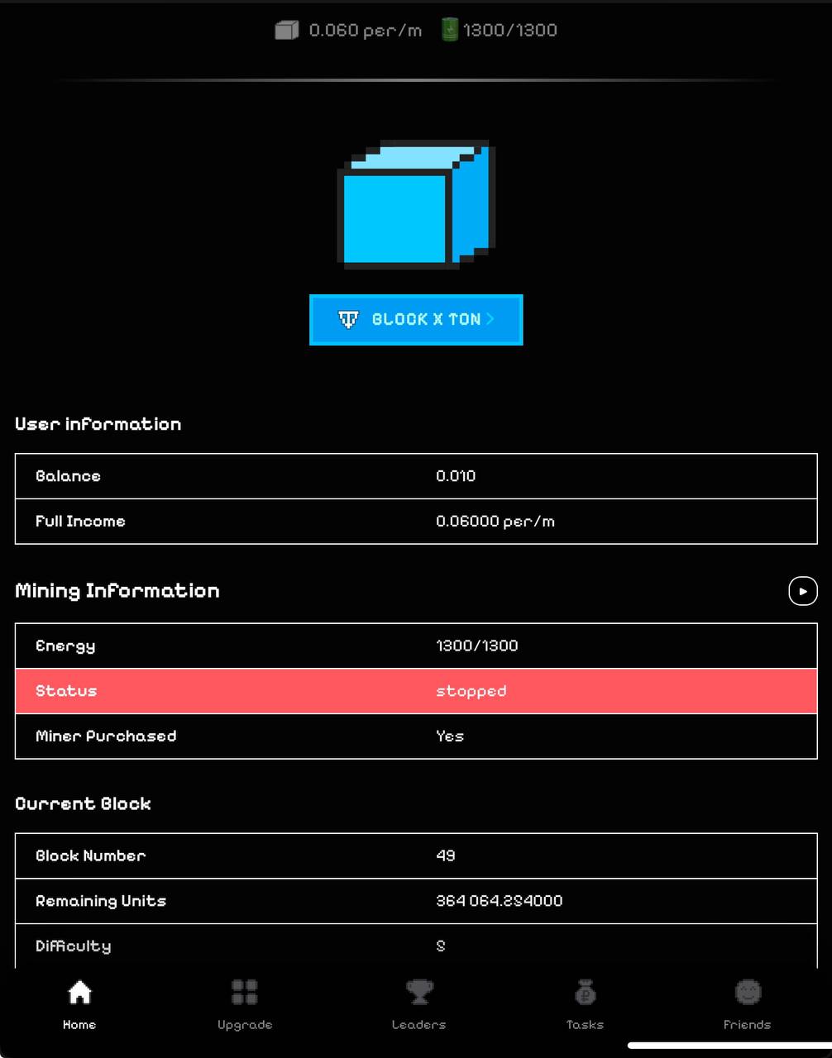Click the difficulty value in Difficulty row
Image resolution: width=832 pixels, height=1058 pixels.
coord(441,946)
